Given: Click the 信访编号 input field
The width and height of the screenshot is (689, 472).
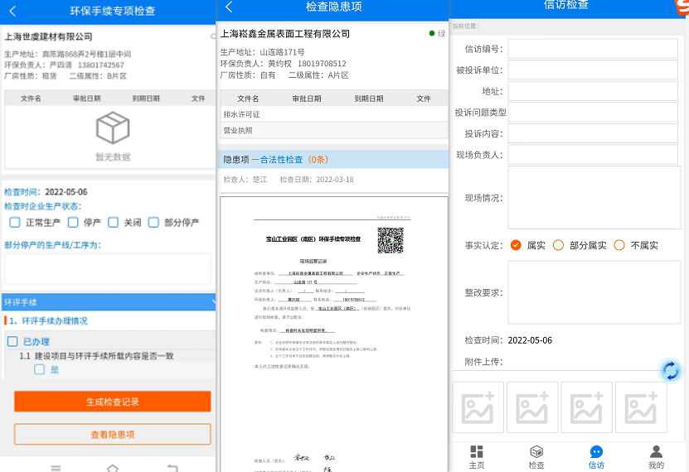Looking at the screenshot, I should point(593,49).
